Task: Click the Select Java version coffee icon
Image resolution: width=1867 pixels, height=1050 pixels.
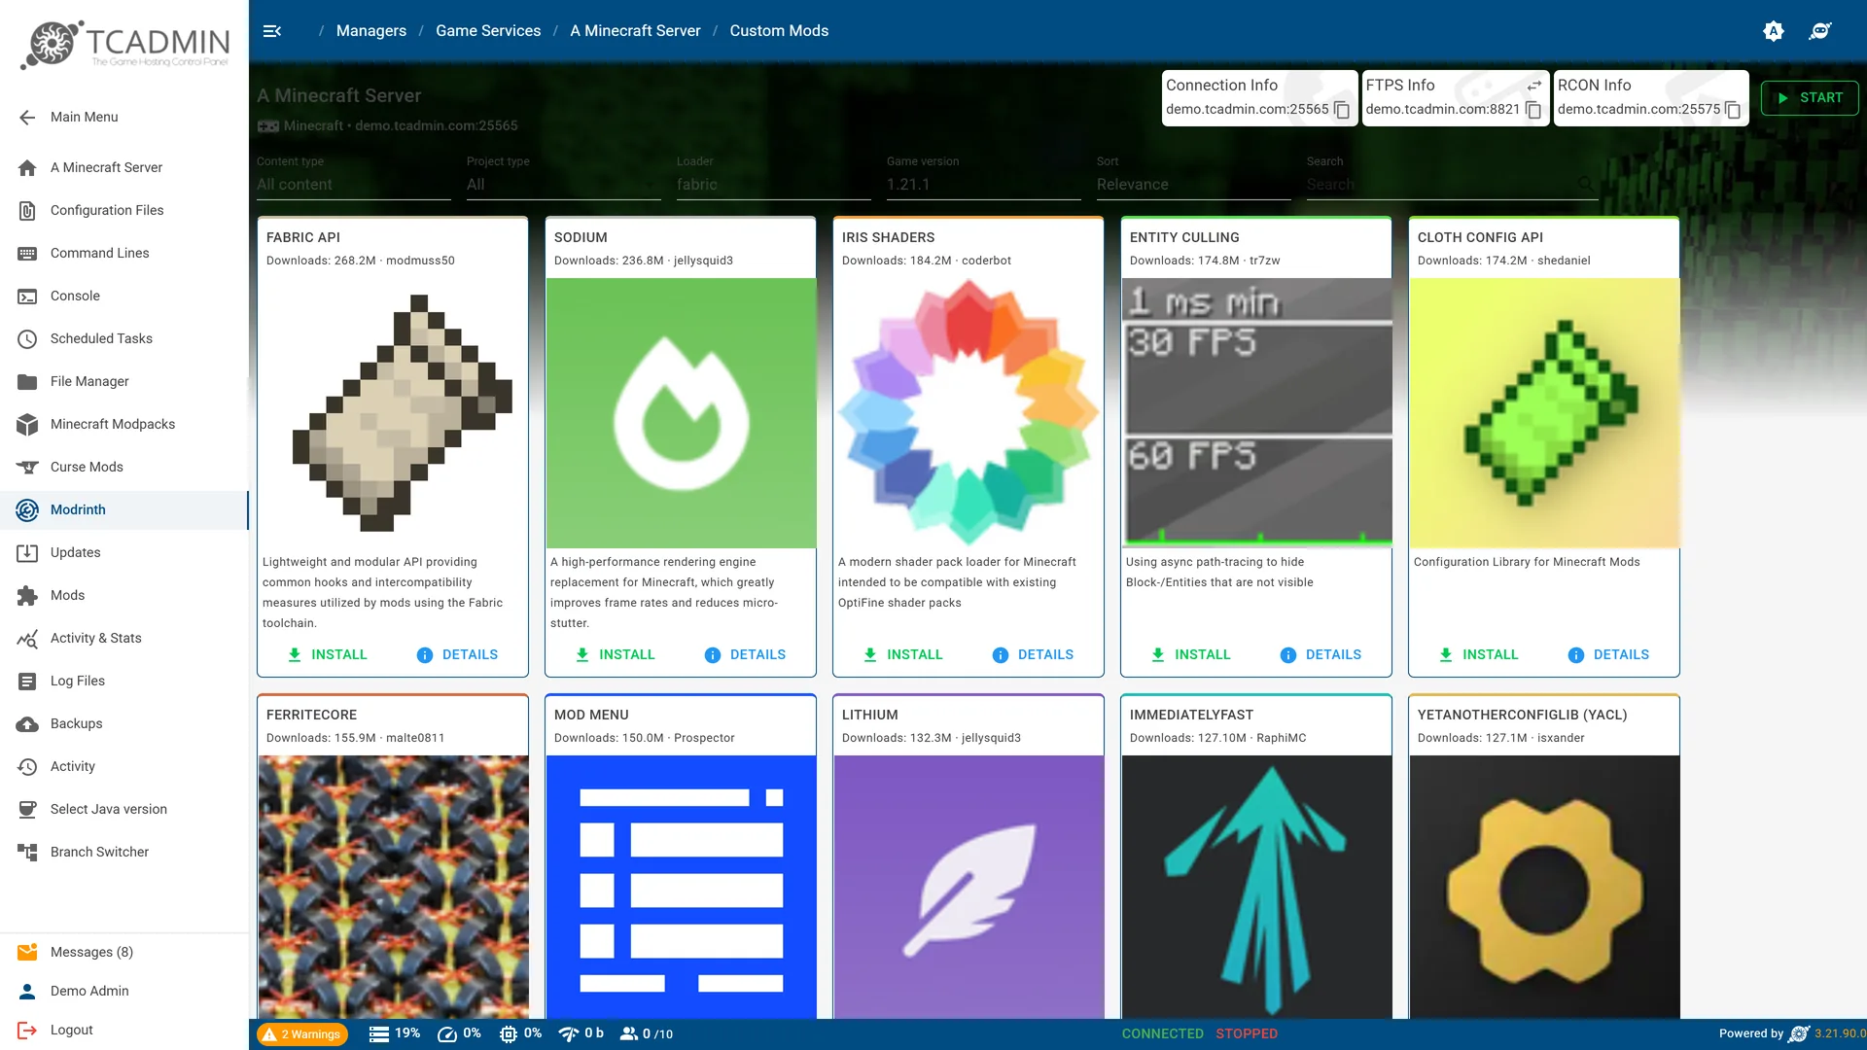Action: 27,809
